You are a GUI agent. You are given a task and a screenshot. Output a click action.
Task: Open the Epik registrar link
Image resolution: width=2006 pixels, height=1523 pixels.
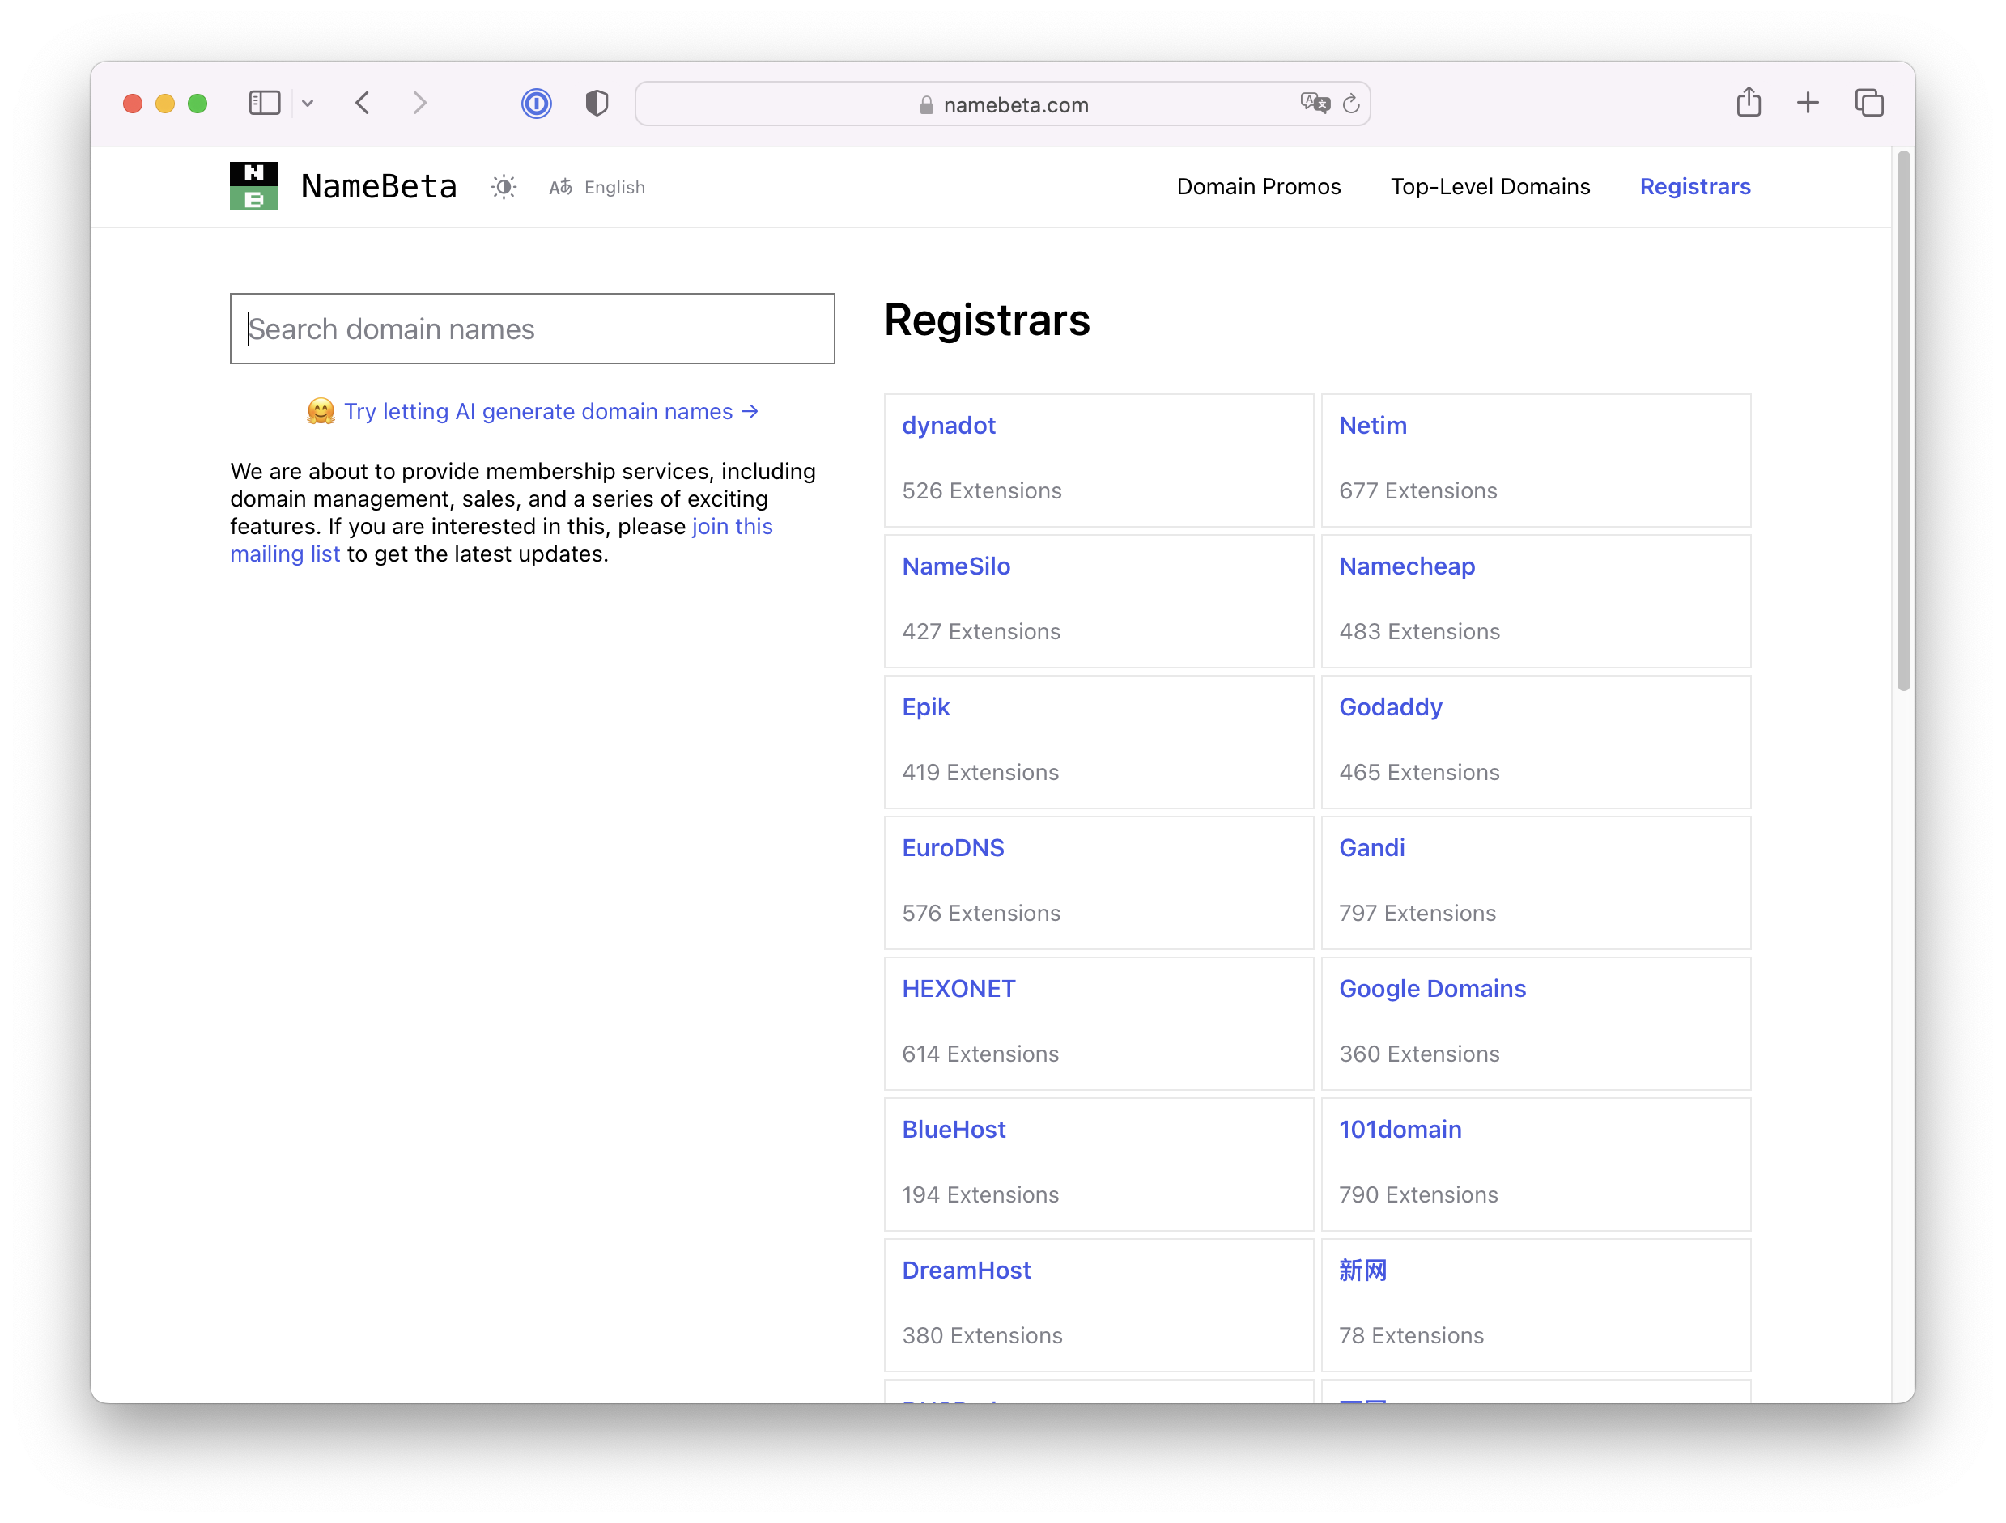[x=925, y=706]
